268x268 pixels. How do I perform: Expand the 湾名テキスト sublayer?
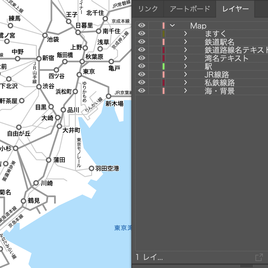click(186, 58)
